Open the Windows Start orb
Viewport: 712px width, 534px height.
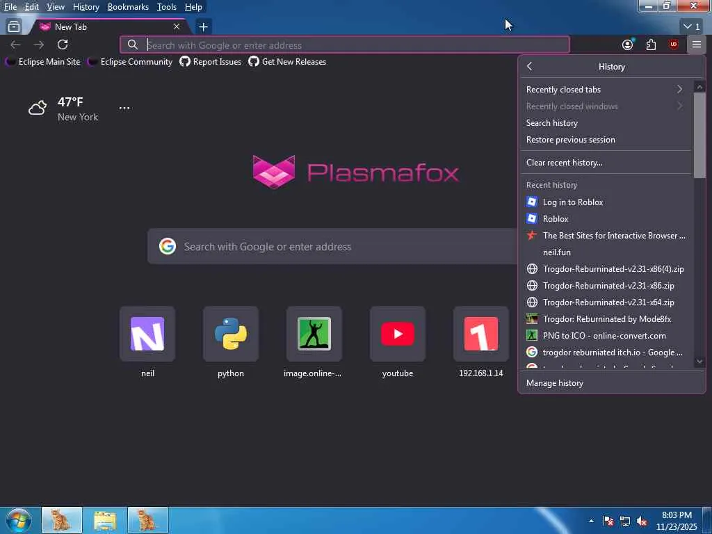[19, 520]
